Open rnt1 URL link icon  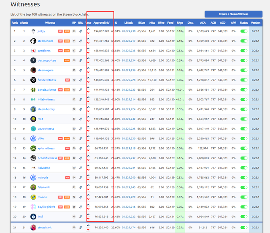[81, 119]
